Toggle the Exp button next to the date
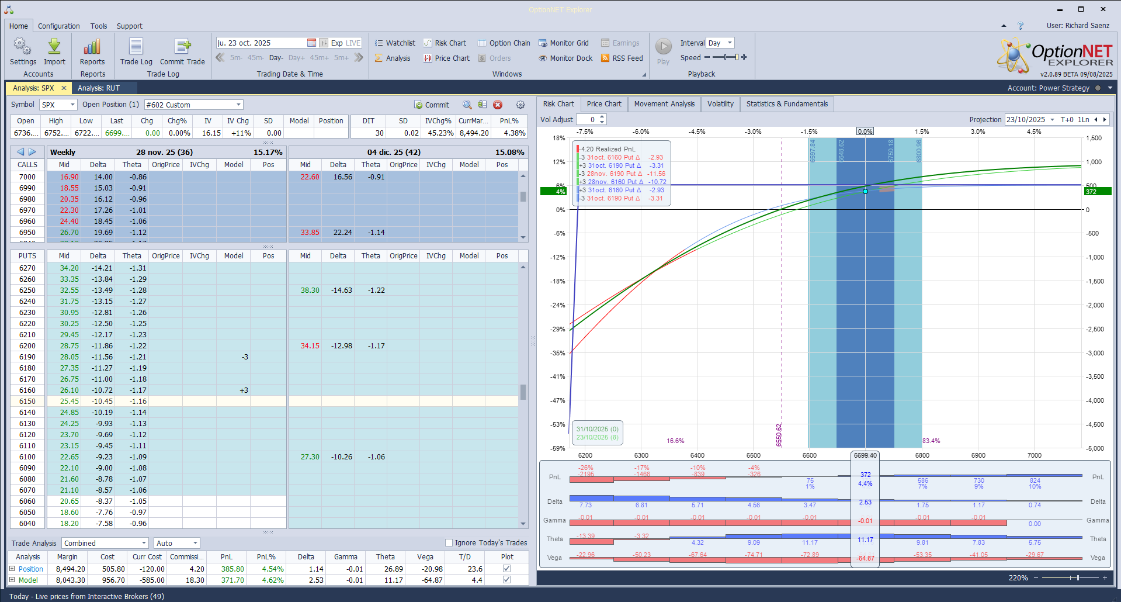The image size is (1121, 602). pyautogui.click(x=336, y=43)
